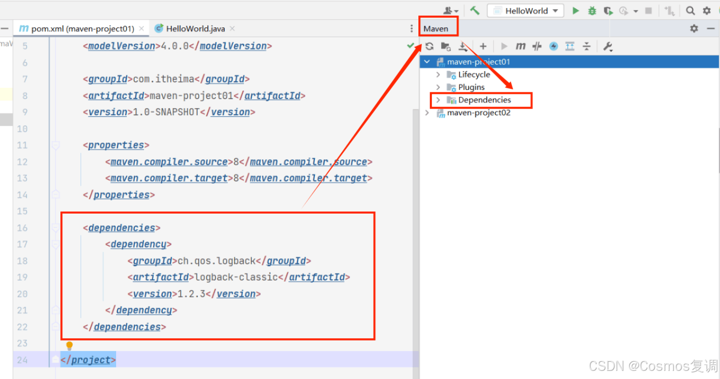Click 'com.itheima' groupId value
The image size is (720, 379).
(163, 79)
